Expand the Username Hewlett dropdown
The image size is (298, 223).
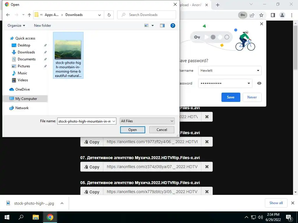pyautogui.click(x=258, y=71)
